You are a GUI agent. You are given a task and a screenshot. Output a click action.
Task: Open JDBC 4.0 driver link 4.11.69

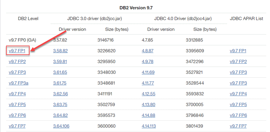coord(148,72)
